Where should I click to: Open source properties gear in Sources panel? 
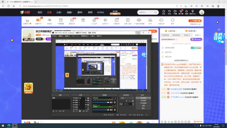(x=80, y=111)
